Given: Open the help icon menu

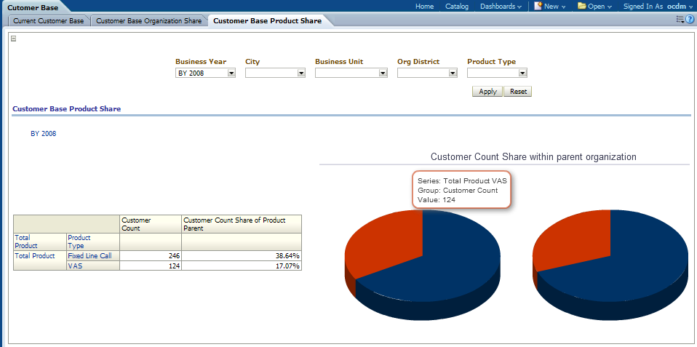Looking at the screenshot, I should pos(690,19).
